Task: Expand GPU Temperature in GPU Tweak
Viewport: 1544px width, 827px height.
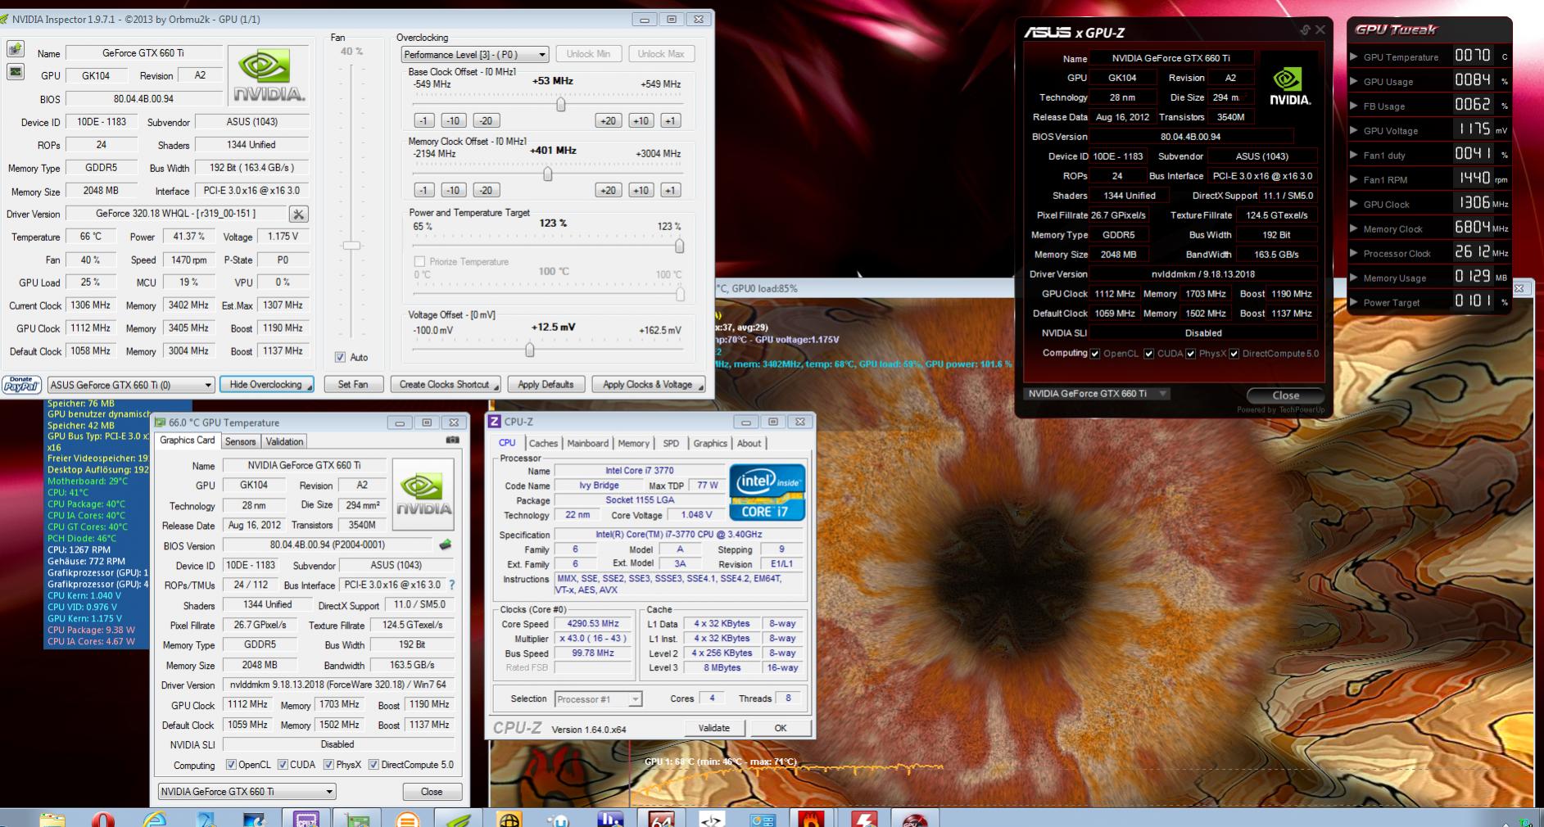Action: [x=1353, y=57]
